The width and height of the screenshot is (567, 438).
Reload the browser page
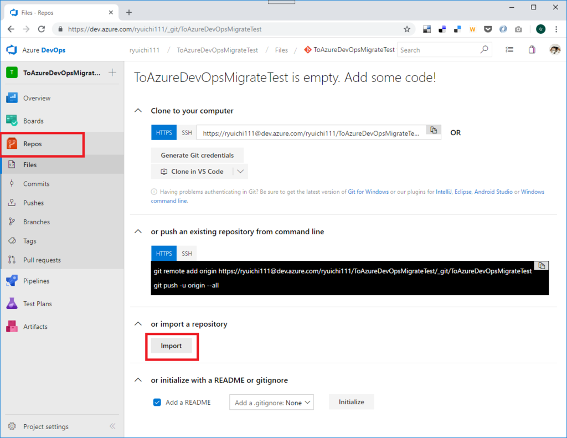42,29
